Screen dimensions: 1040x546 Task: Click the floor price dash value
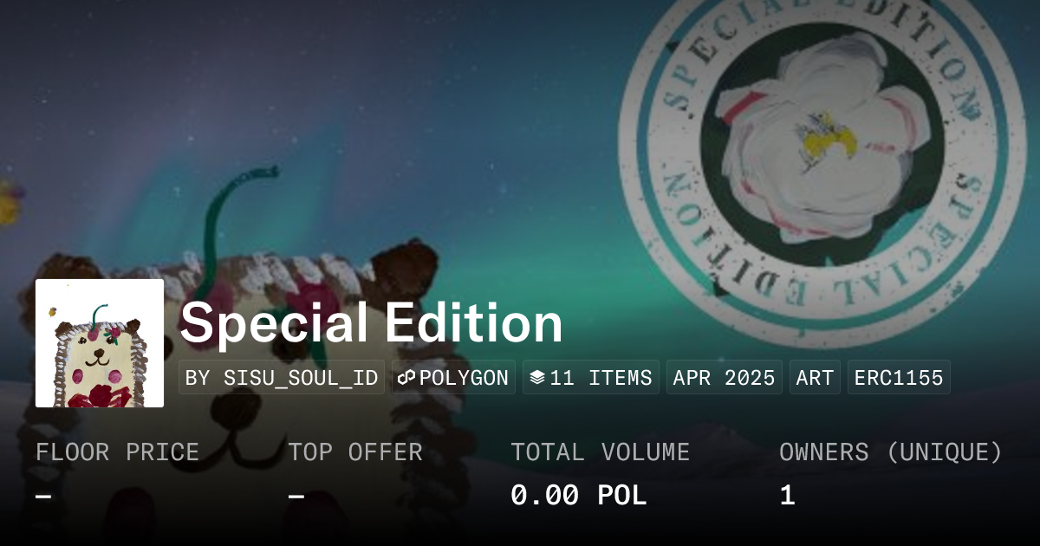tap(44, 497)
